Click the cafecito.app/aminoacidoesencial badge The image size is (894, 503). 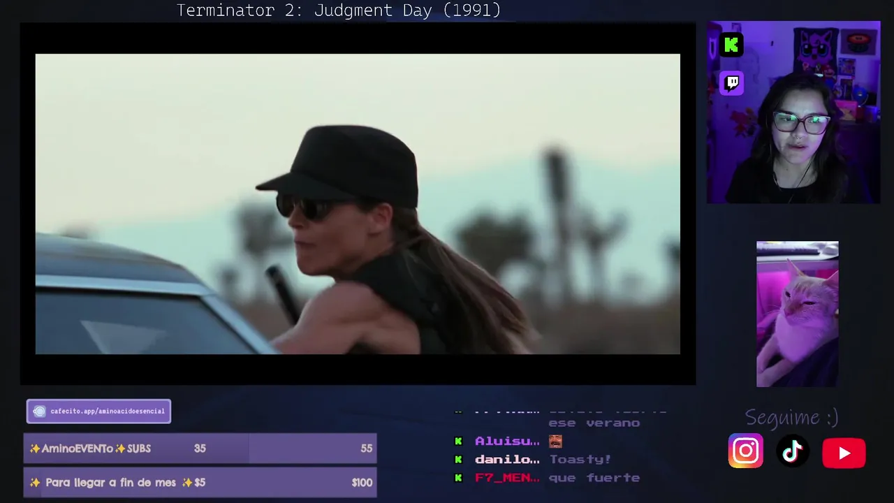pyautogui.click(x=98, y=411)
